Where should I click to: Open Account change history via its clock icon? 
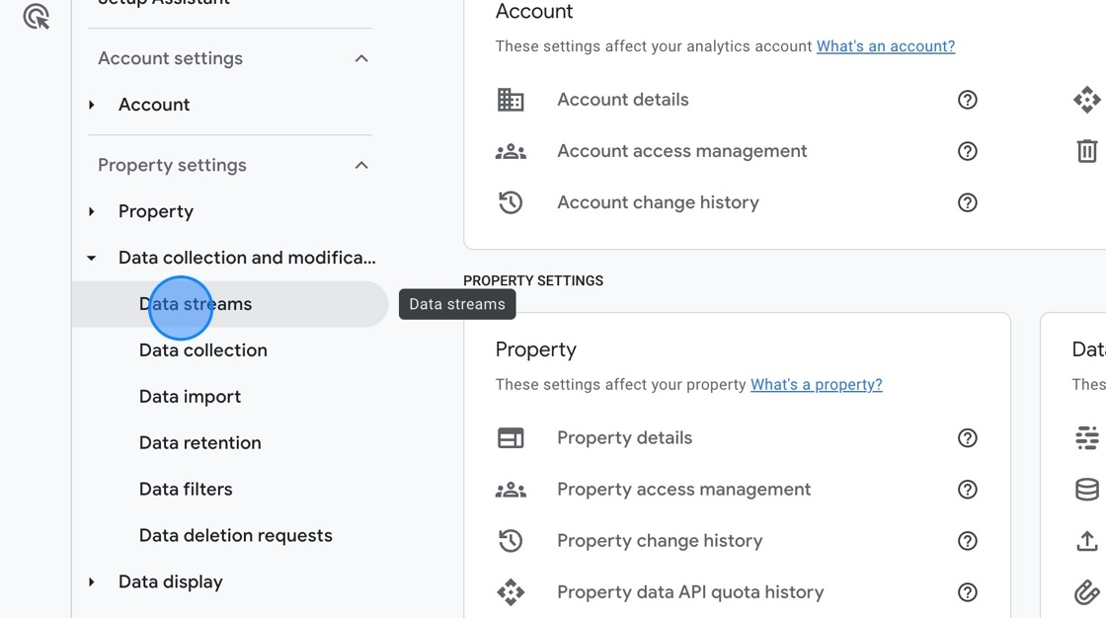511,201
